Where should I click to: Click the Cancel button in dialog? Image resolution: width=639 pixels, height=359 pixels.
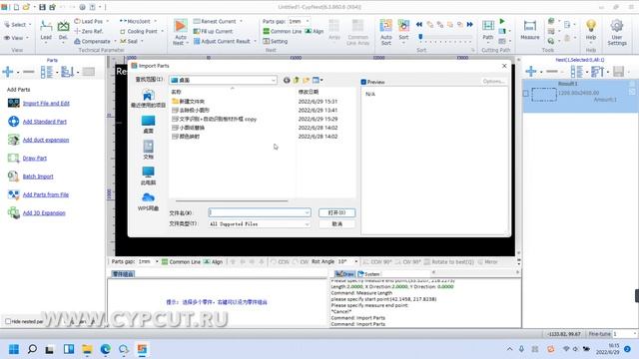pyautogui.click(x=336, y=223)
